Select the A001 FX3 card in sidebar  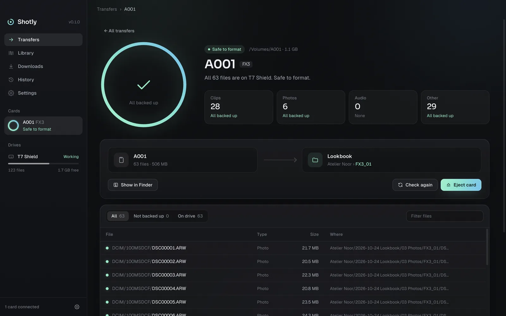43,126
